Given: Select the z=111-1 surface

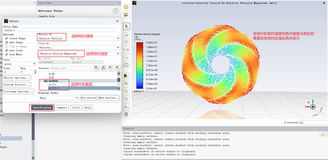Looking at the screenshot, I should click(54, 88).
